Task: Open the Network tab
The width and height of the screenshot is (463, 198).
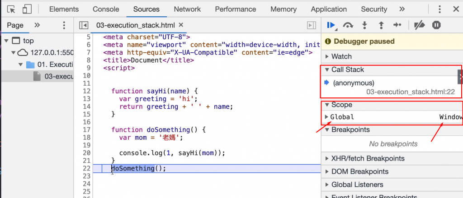Action: point(187,9)
